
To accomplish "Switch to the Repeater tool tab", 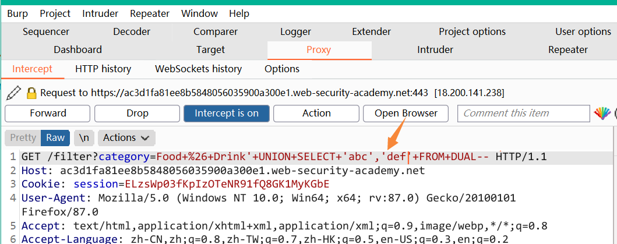I will pyautogui.click(x=568, y=50).
